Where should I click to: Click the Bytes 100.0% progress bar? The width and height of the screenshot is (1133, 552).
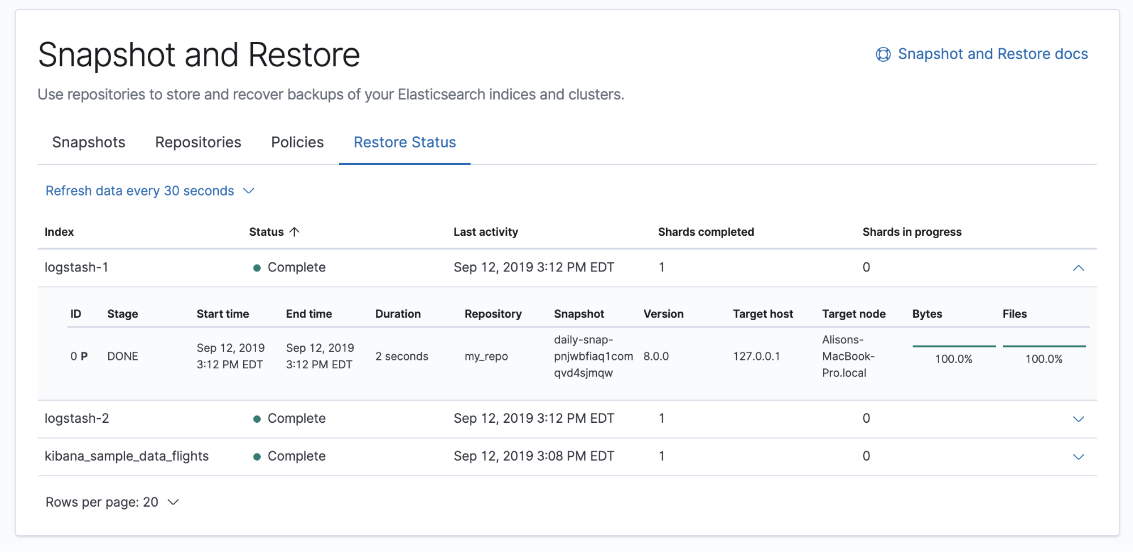coord(954,346)
